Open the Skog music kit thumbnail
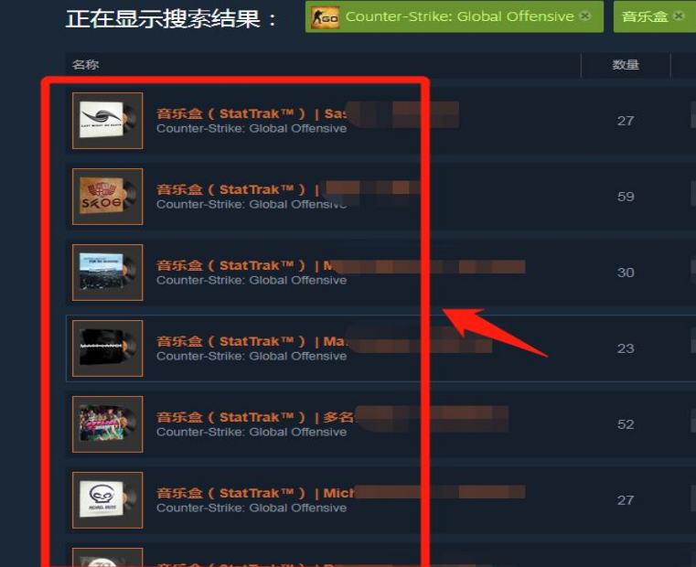This screenshot has height=567, width=696. [x=107, y=197]
